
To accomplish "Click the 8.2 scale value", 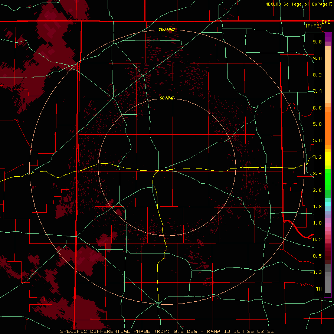I will pyautogui.click(x=317, y=75).
